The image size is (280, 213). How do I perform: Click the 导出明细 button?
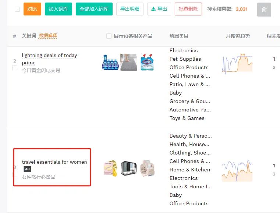tap(130, 9)
